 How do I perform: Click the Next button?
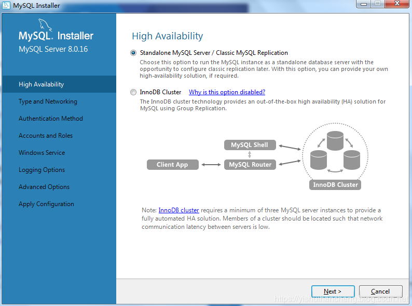click(333, 292)
